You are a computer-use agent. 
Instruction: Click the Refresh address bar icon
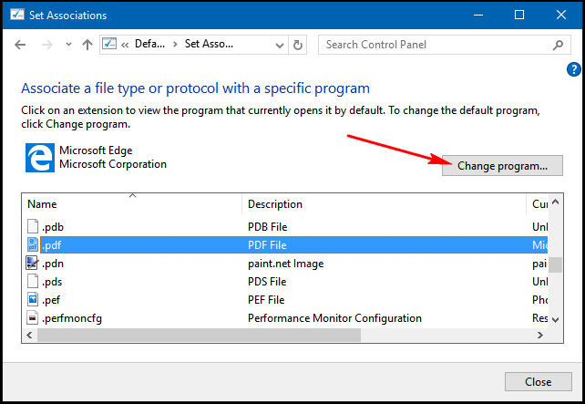point(299,45)
